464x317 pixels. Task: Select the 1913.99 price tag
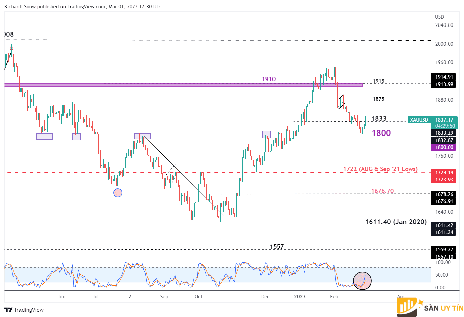point(444,84)
